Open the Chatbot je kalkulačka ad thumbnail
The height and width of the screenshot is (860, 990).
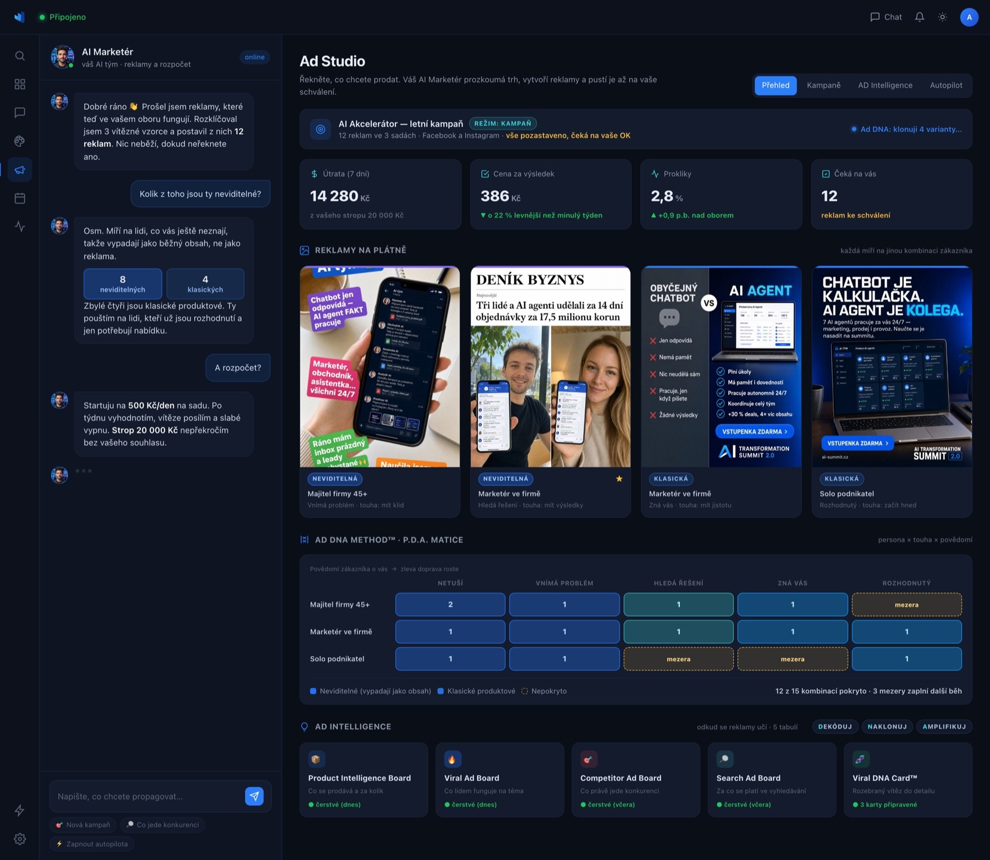click(x=892, y=366)
